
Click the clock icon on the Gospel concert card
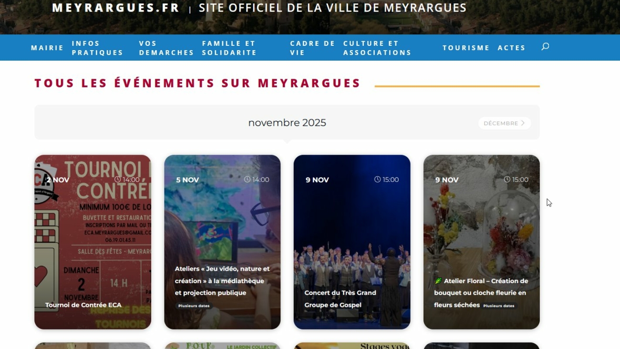tap(377, 180)
